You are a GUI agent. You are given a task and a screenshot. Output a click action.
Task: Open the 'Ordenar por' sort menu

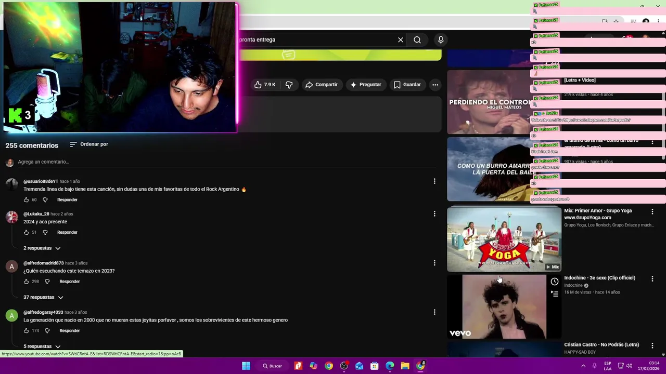89,144
